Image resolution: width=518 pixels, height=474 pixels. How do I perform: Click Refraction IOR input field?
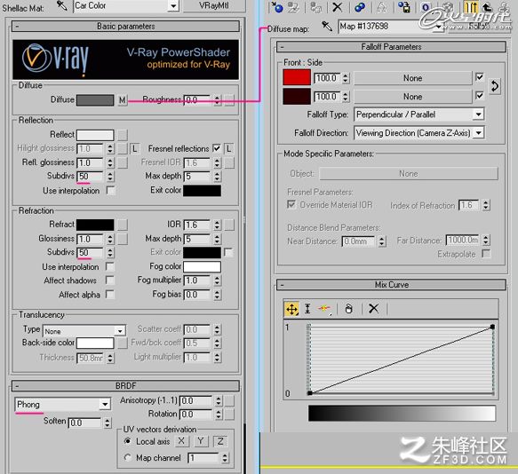pos(197,225)
